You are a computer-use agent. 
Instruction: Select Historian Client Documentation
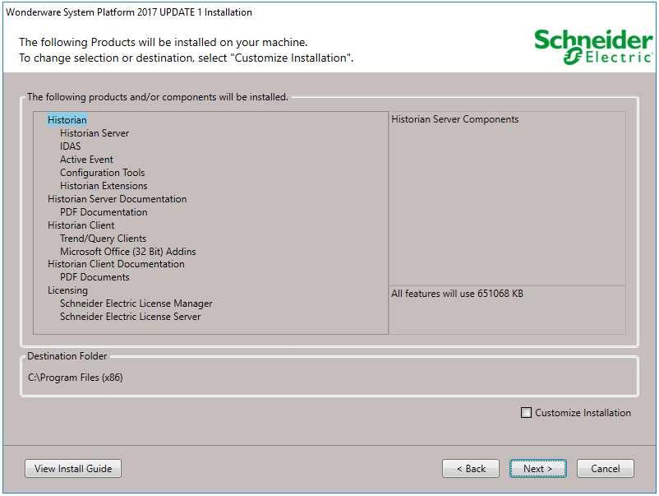click(116, 264)
